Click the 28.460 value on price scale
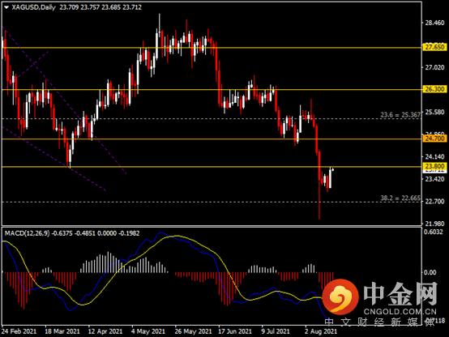The image size is (449, 337). (x=434, y=23)
